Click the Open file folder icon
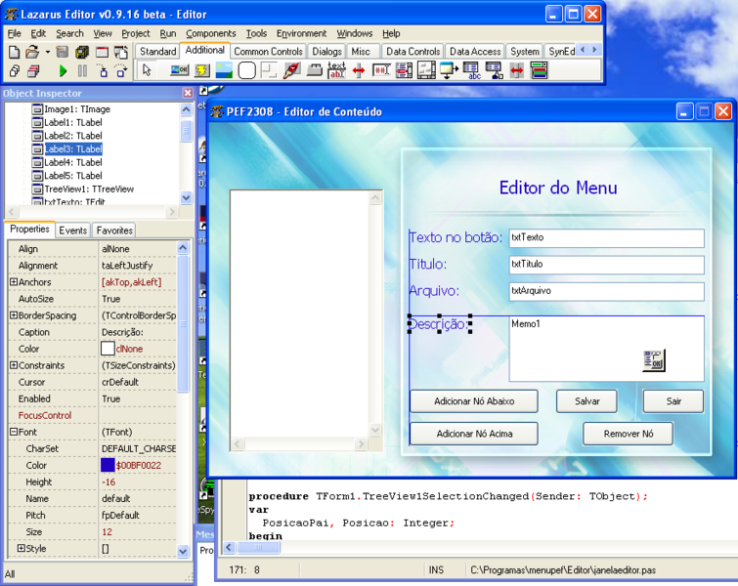This screenshot has width=738, height=586. 32,51
